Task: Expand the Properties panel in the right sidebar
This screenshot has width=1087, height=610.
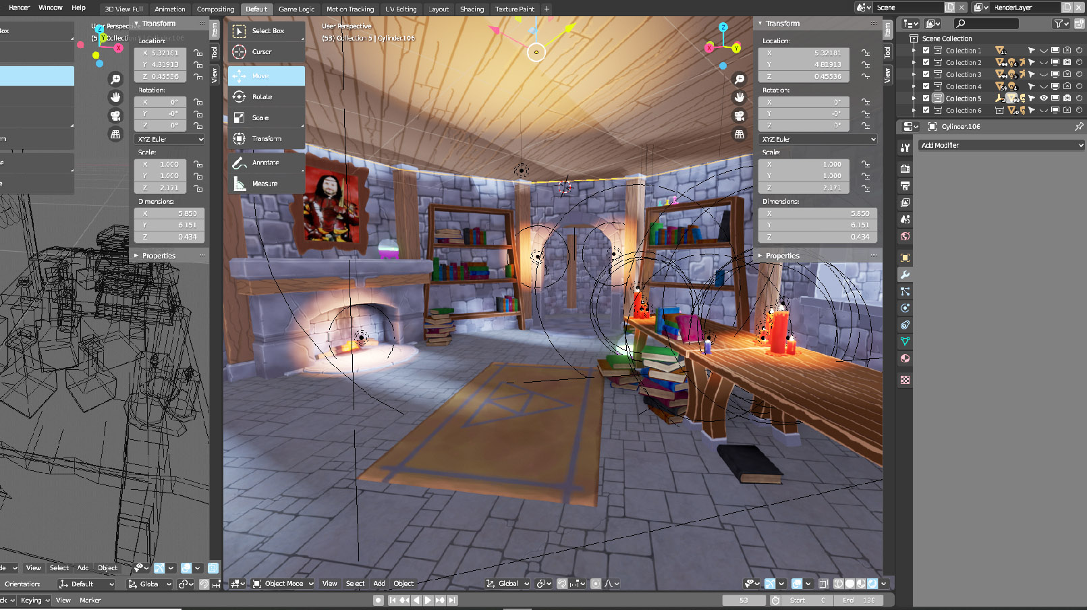Action: (782, 256)
